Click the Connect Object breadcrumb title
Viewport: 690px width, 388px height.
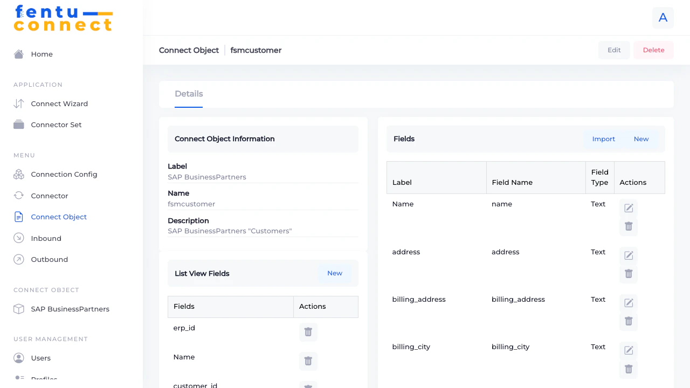pyautogui.click(x=189, y=50)
